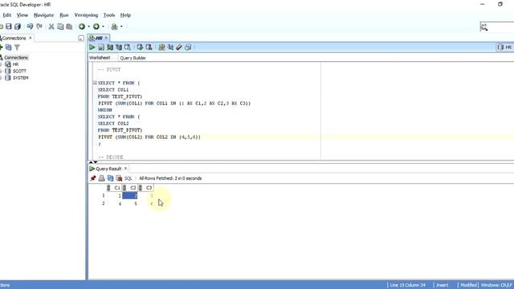The image size is (514, 289).
Task: Switch to the Query Builder tab
Action: tap(133, 58)
